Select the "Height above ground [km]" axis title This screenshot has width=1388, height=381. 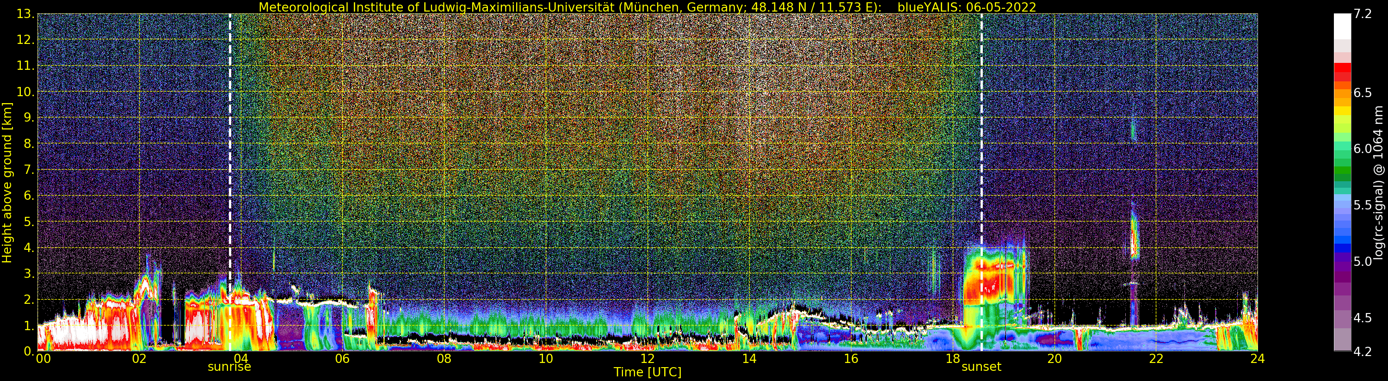pyautogui.click(x=7, y=182)
